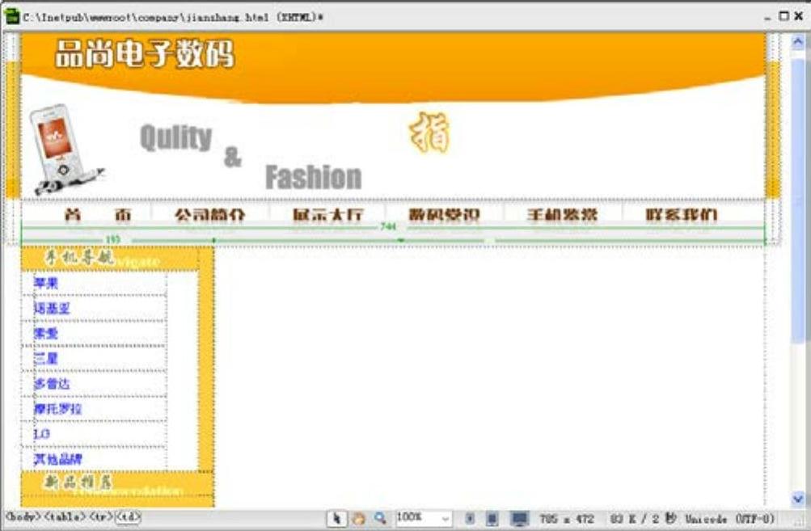Click the 展示大厅 navigation item

[x=327, y=214]
